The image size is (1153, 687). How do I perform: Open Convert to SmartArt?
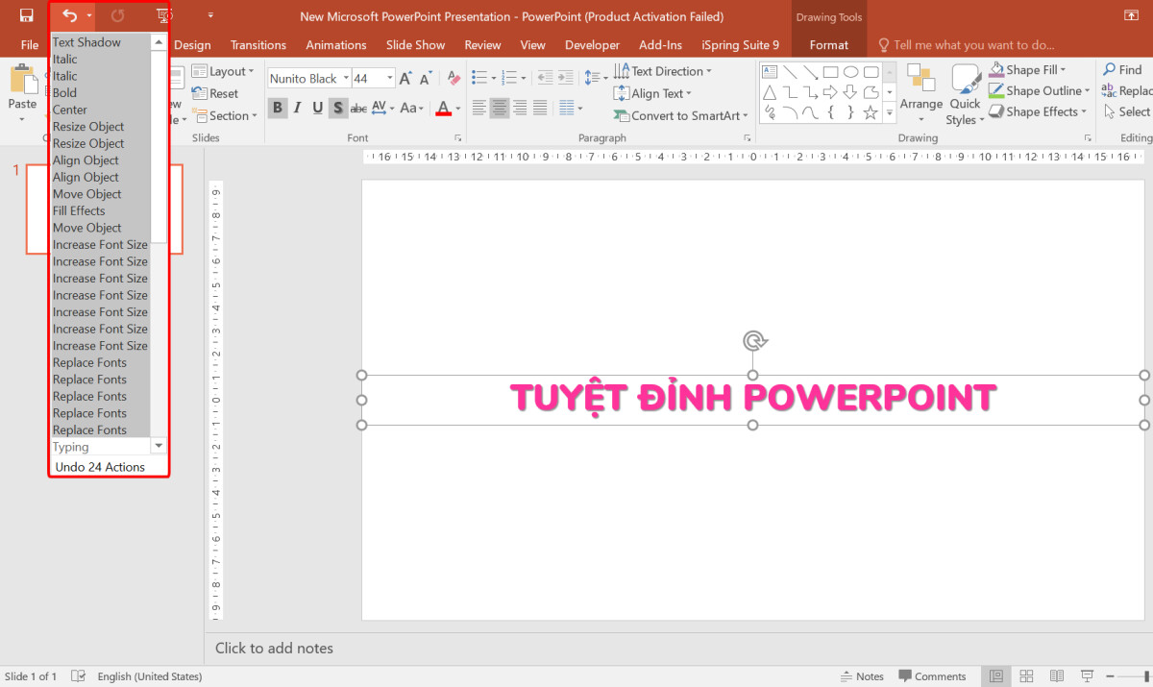(680, 114)
